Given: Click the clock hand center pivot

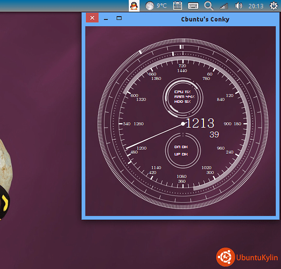Looking at the screenshot, I should pos(183,124).
